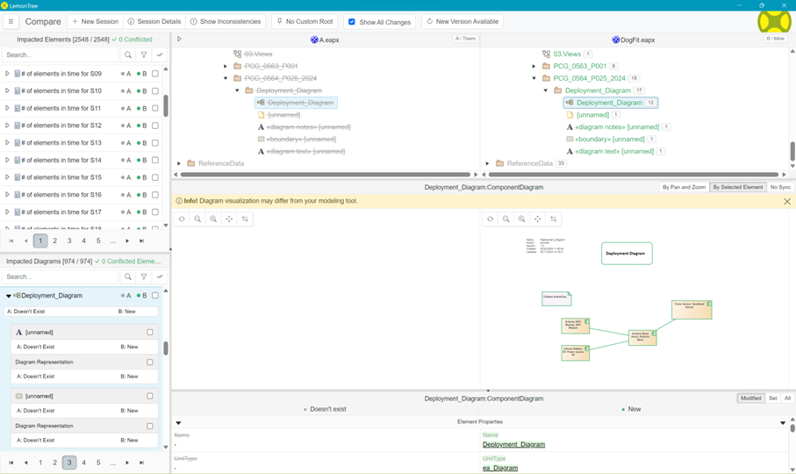796x474 pixels.
Task: Go to last page of Impacted Elements
Action: click(x=141, y=241)
